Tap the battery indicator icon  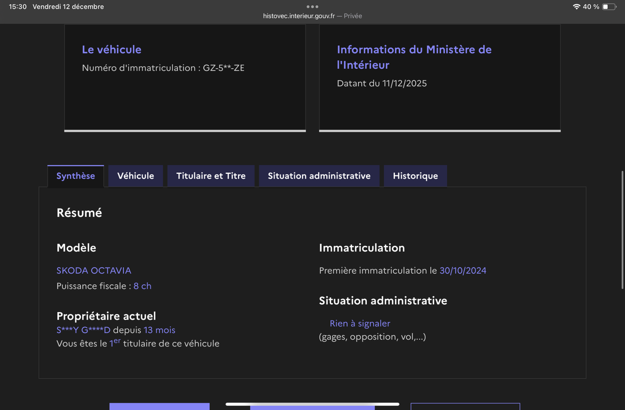(x=608, y=7)
